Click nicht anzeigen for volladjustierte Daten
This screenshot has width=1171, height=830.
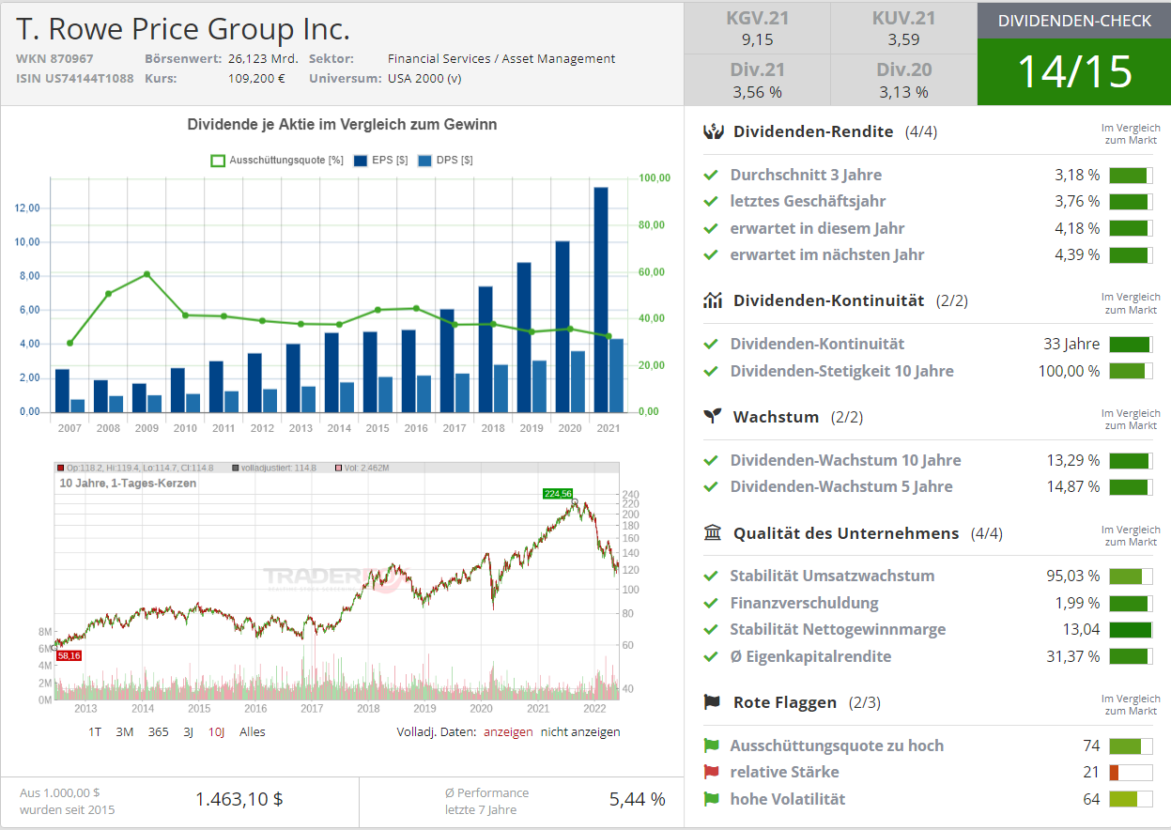click(580, 731)
